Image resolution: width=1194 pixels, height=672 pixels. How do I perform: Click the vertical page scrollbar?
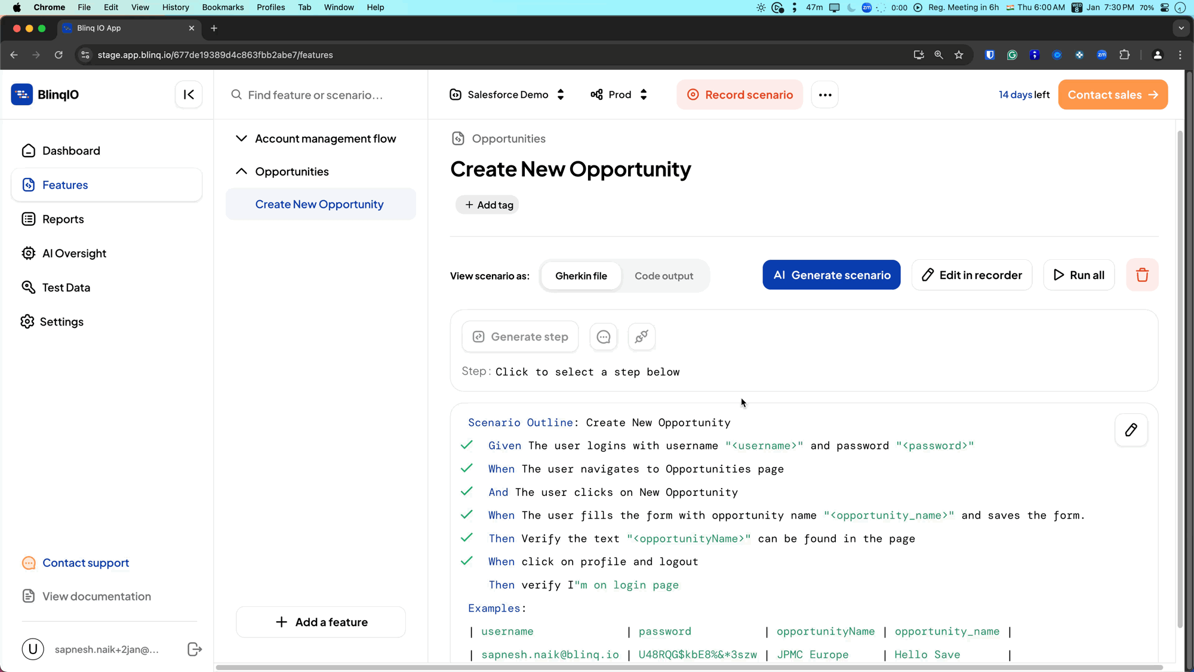1180,379
